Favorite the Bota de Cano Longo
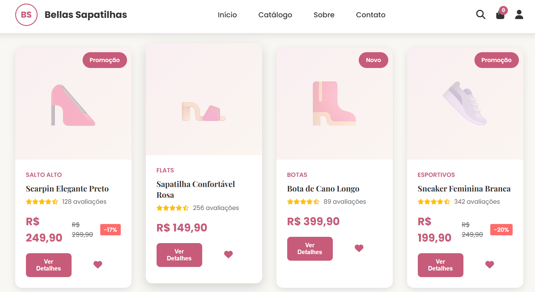Viewport: 535px width, 292px height. coord(359,248)
